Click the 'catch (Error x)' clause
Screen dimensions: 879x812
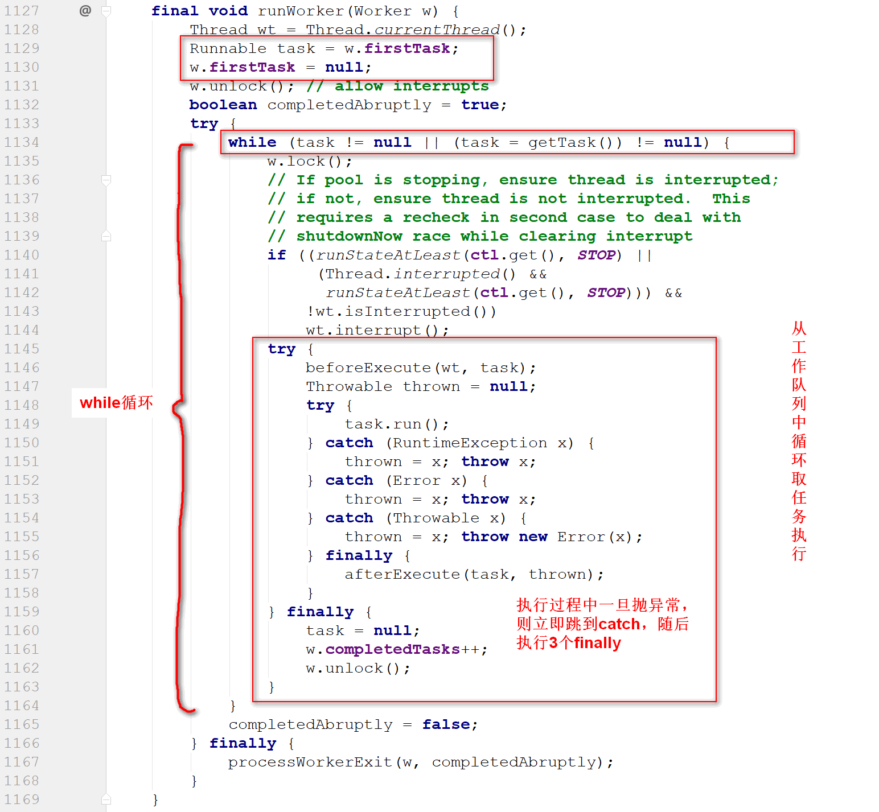396,480
